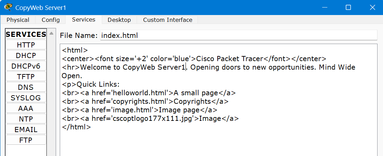
Task: Click the Services tab
Action: (84, 19)
